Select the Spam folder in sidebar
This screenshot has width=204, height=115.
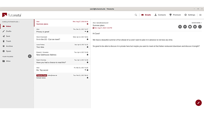(8, 51)
